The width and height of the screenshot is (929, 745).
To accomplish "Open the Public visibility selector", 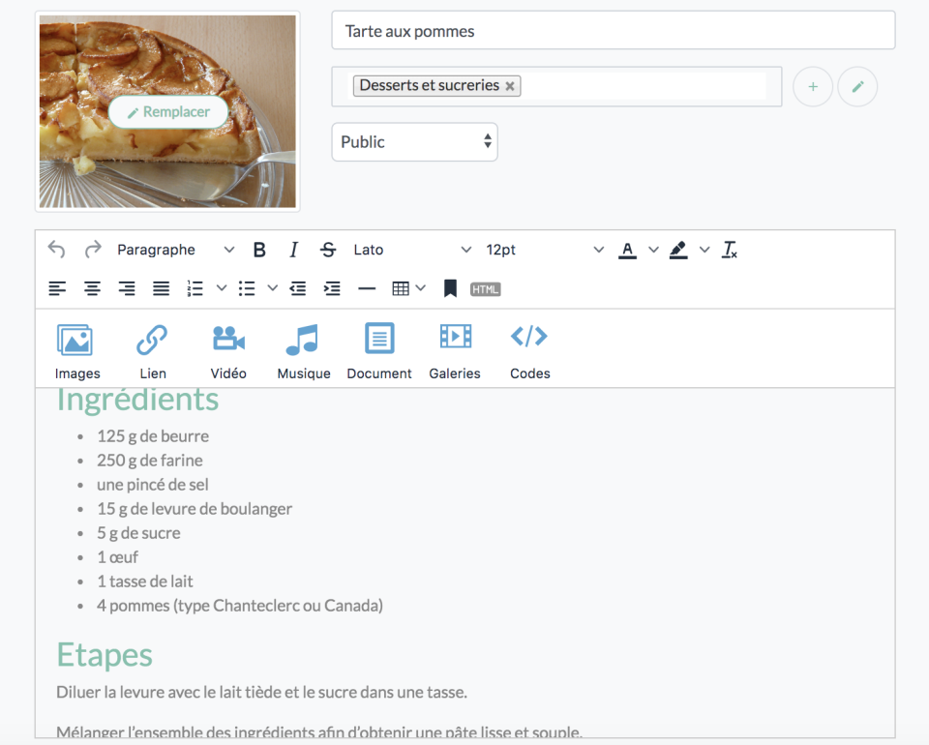I will 414,142.
